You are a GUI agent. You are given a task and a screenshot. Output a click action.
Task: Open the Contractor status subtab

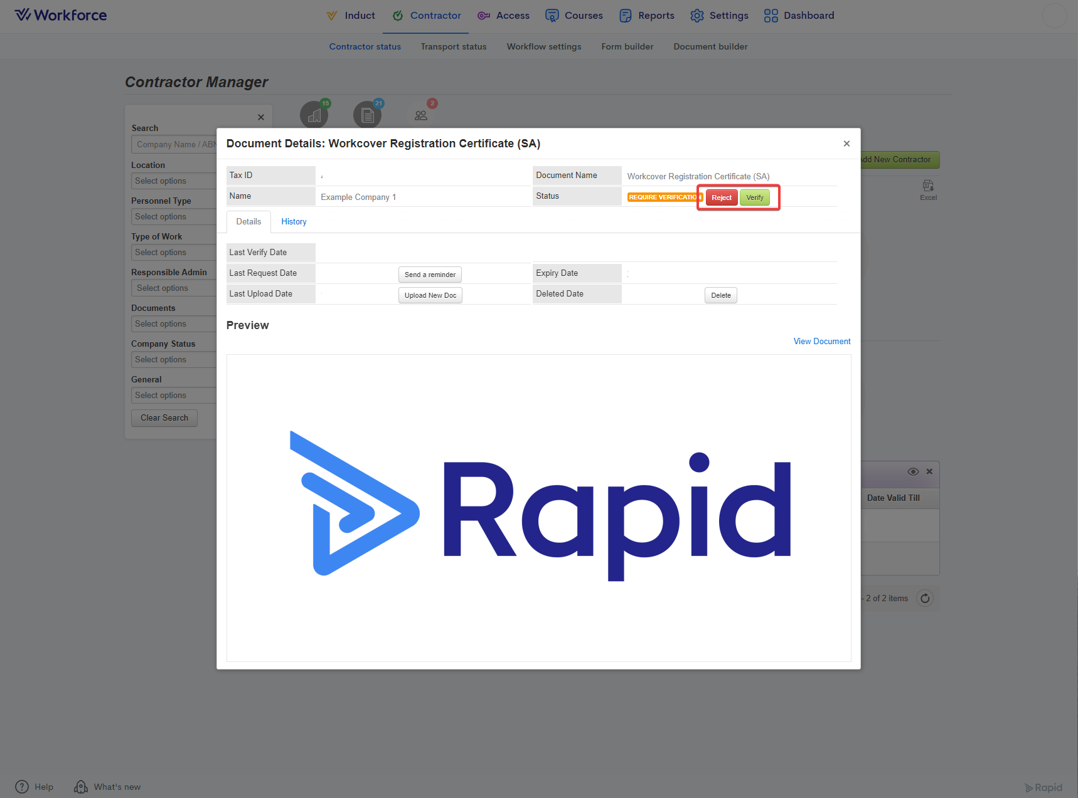(x=365, y=46)
